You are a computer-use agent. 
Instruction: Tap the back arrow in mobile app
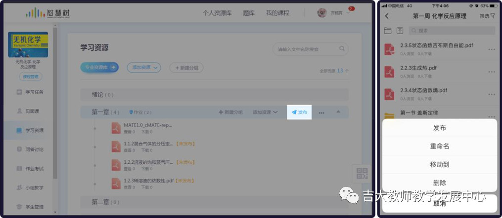click(x=387, y=16)
